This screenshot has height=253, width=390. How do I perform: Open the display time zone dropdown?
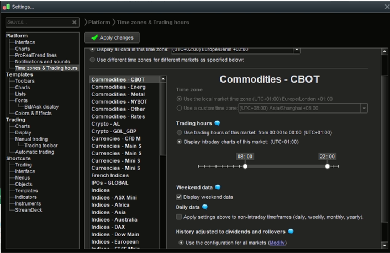pos(297,50)
